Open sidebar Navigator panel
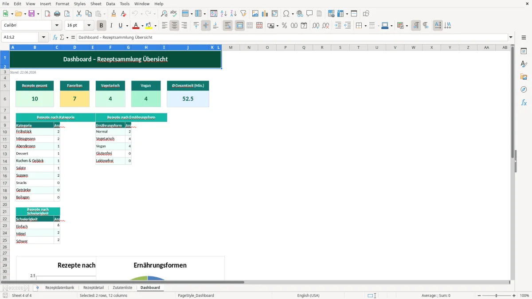This screenshot has height=299, width=532. (524, 90)
